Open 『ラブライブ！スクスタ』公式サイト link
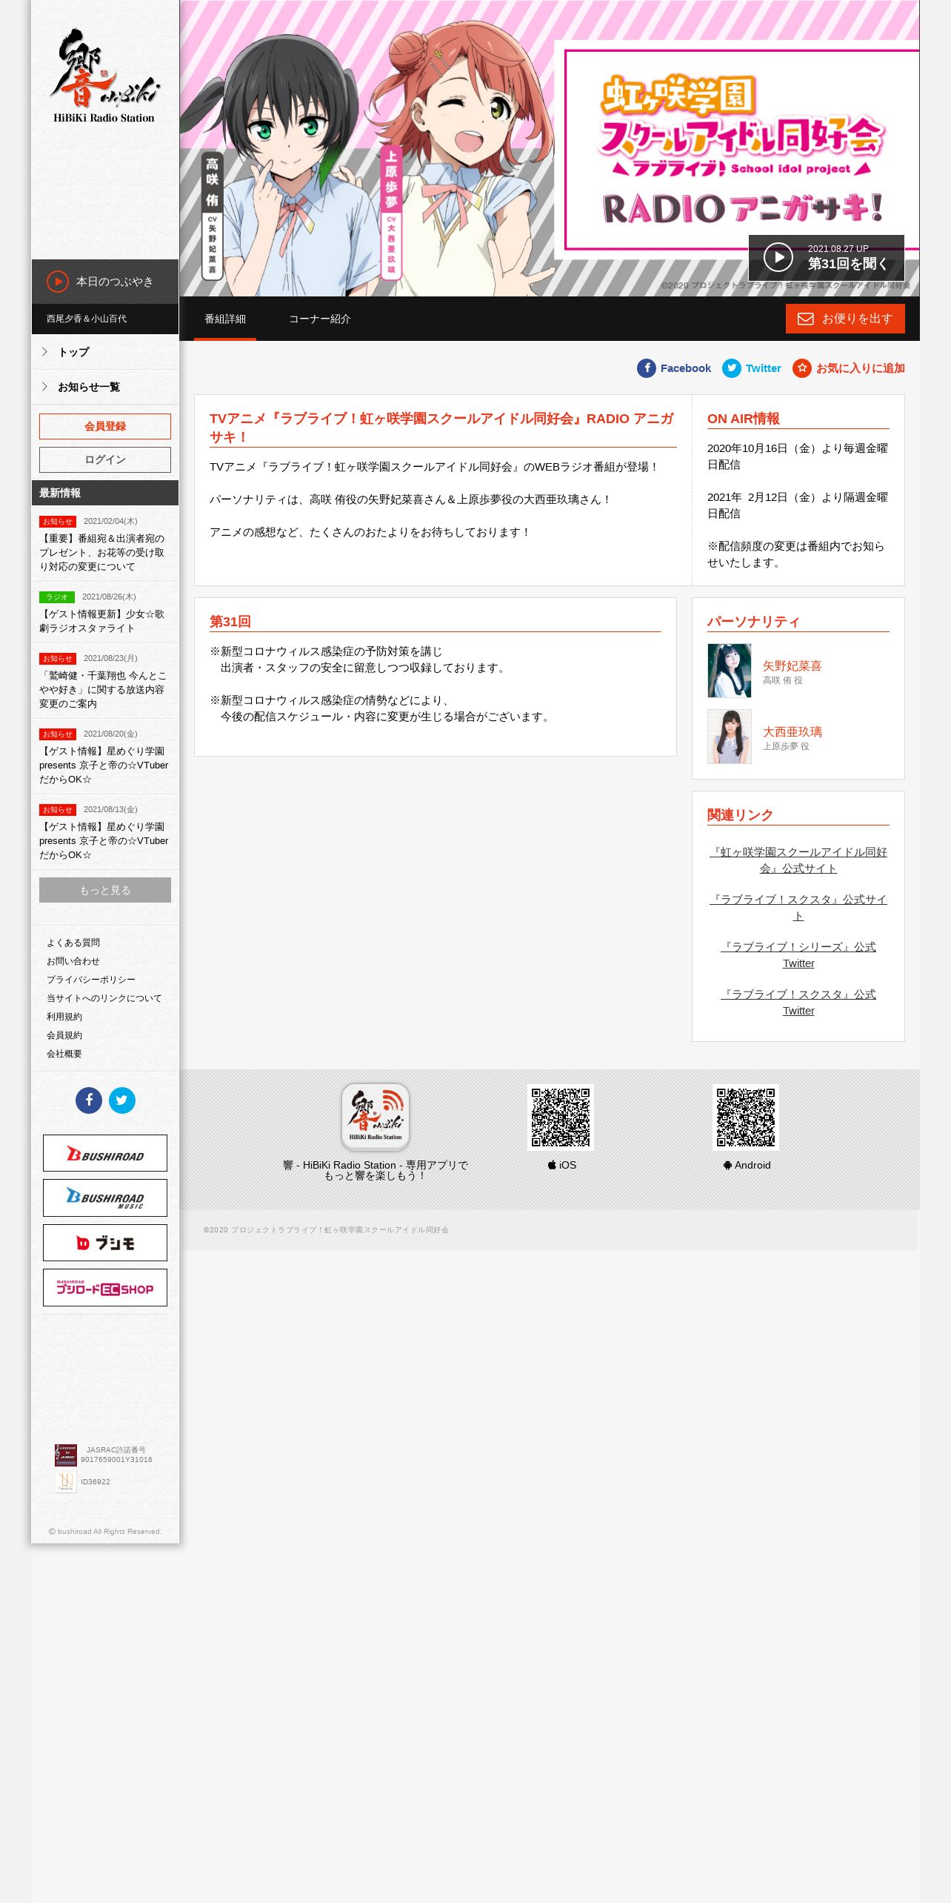Image resolution: width=951 pixels, height=1903 pixels. pos(798,908)
